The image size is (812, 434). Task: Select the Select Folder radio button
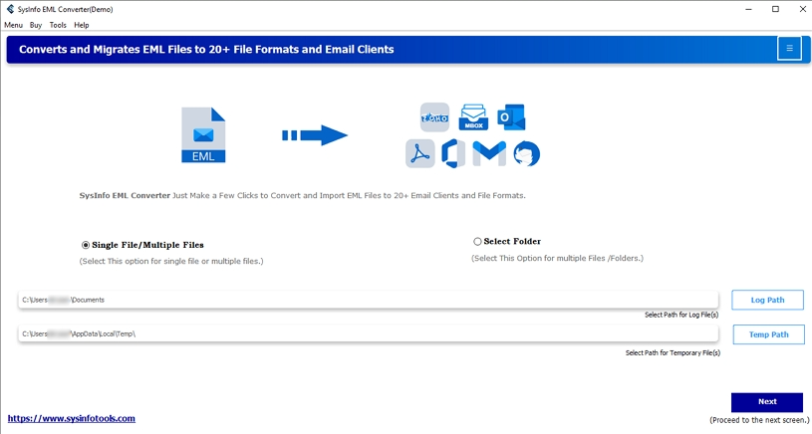(477, 241)
